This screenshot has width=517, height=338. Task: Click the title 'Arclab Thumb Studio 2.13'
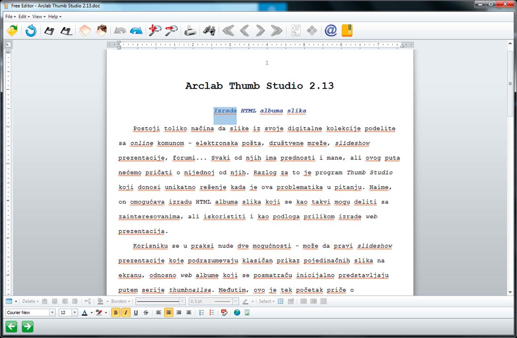(260, 86)
